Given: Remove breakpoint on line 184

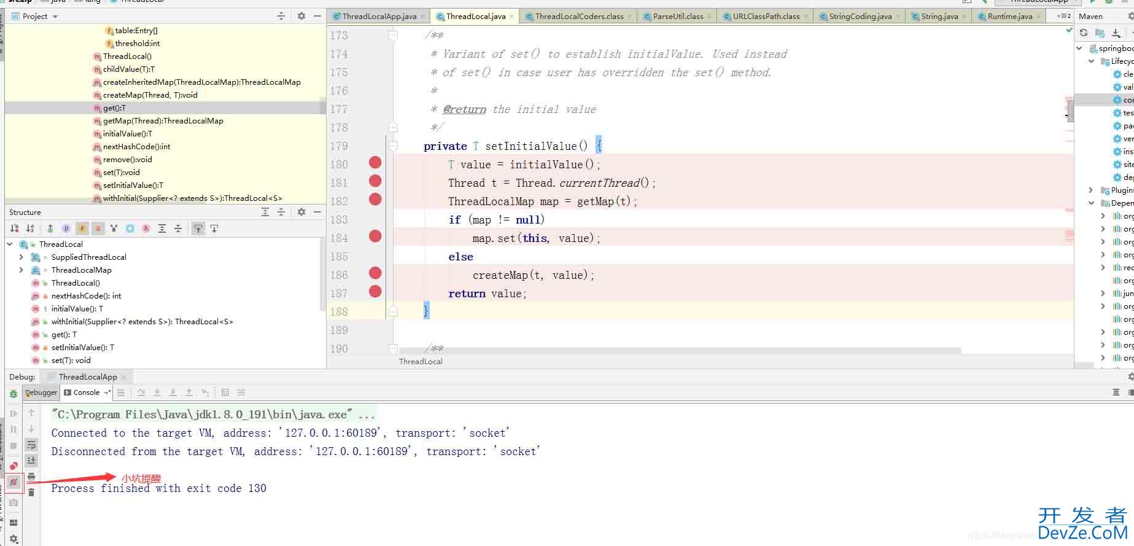Looking at the screenshot, I should [x=375, y=236].
